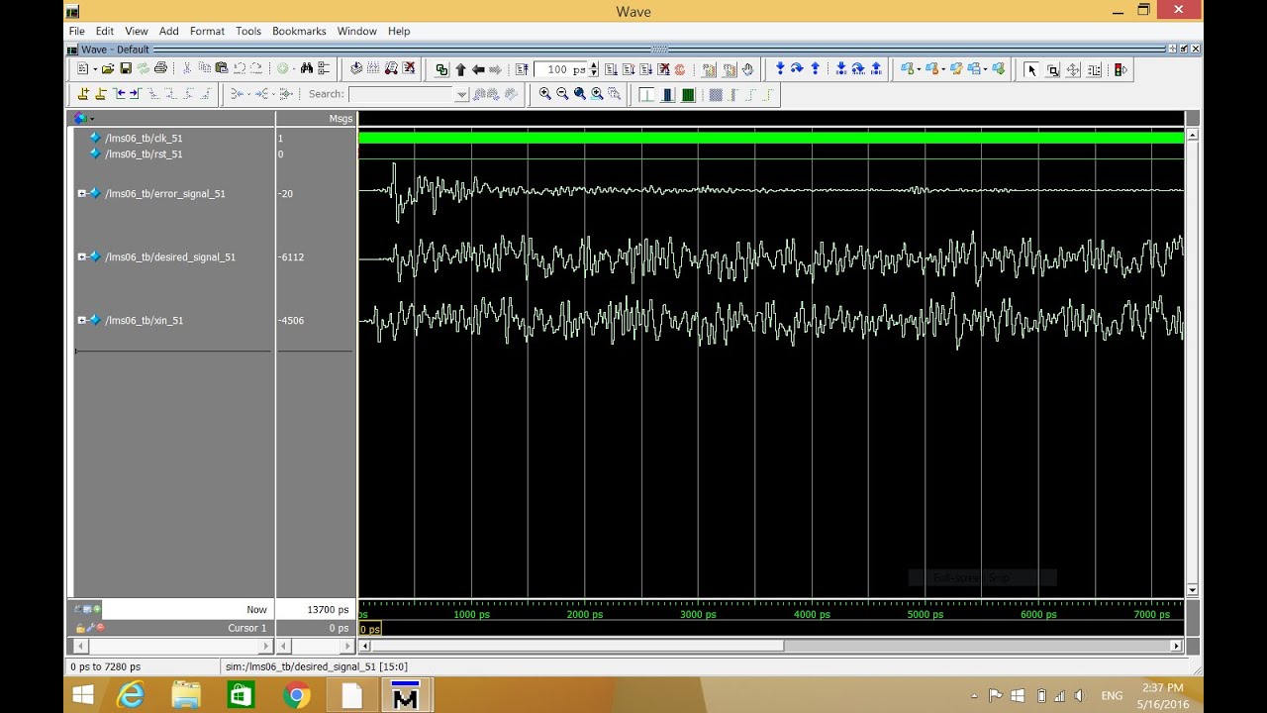Image resolution: width=1267 pixels, height=713 pixels.
Task: Click the black left arrow icon
Action: [478, 69]
